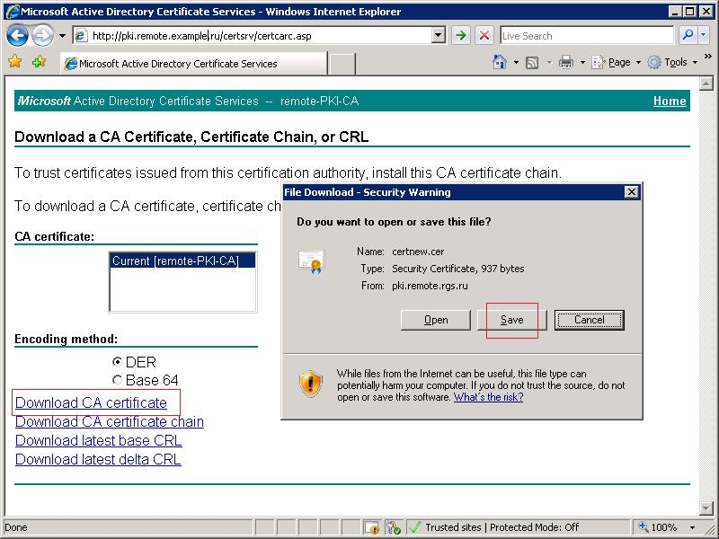Image resolution: width=719 pixels, height=539 pixels.
Task: Click the certnew.cer file name
Action: coord(418,252)
